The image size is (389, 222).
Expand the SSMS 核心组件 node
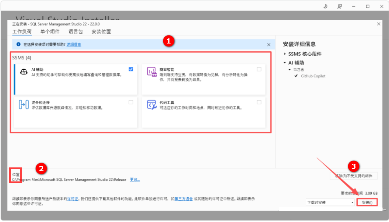click(x=285, y=54)
